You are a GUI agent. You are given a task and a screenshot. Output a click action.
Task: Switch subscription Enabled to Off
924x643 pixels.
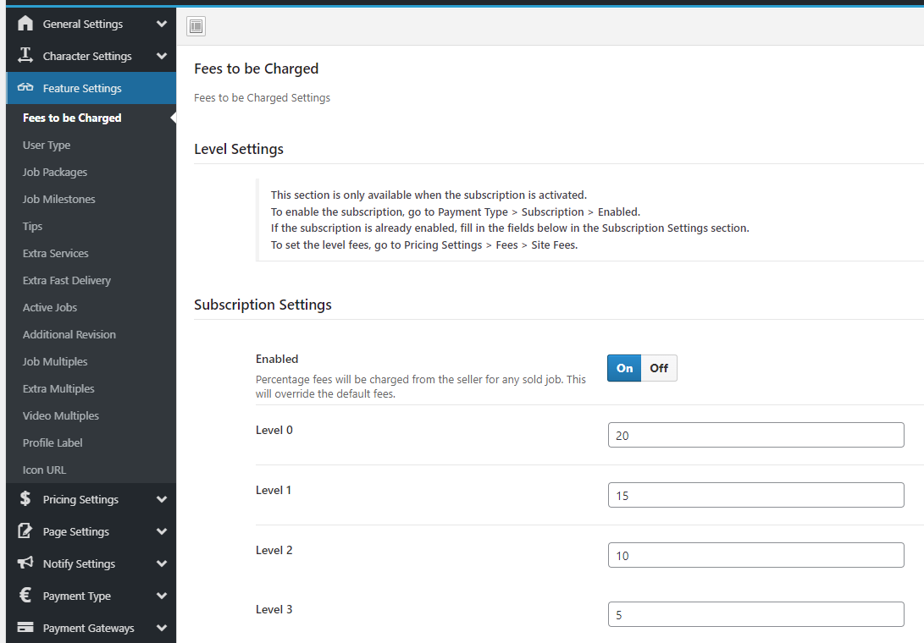click(x=659, y=368)
